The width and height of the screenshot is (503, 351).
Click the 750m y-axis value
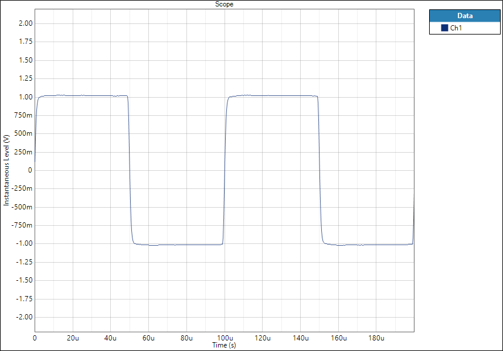tap(23, 115)
